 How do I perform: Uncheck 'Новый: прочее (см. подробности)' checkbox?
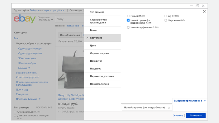[x=128, y=20]
